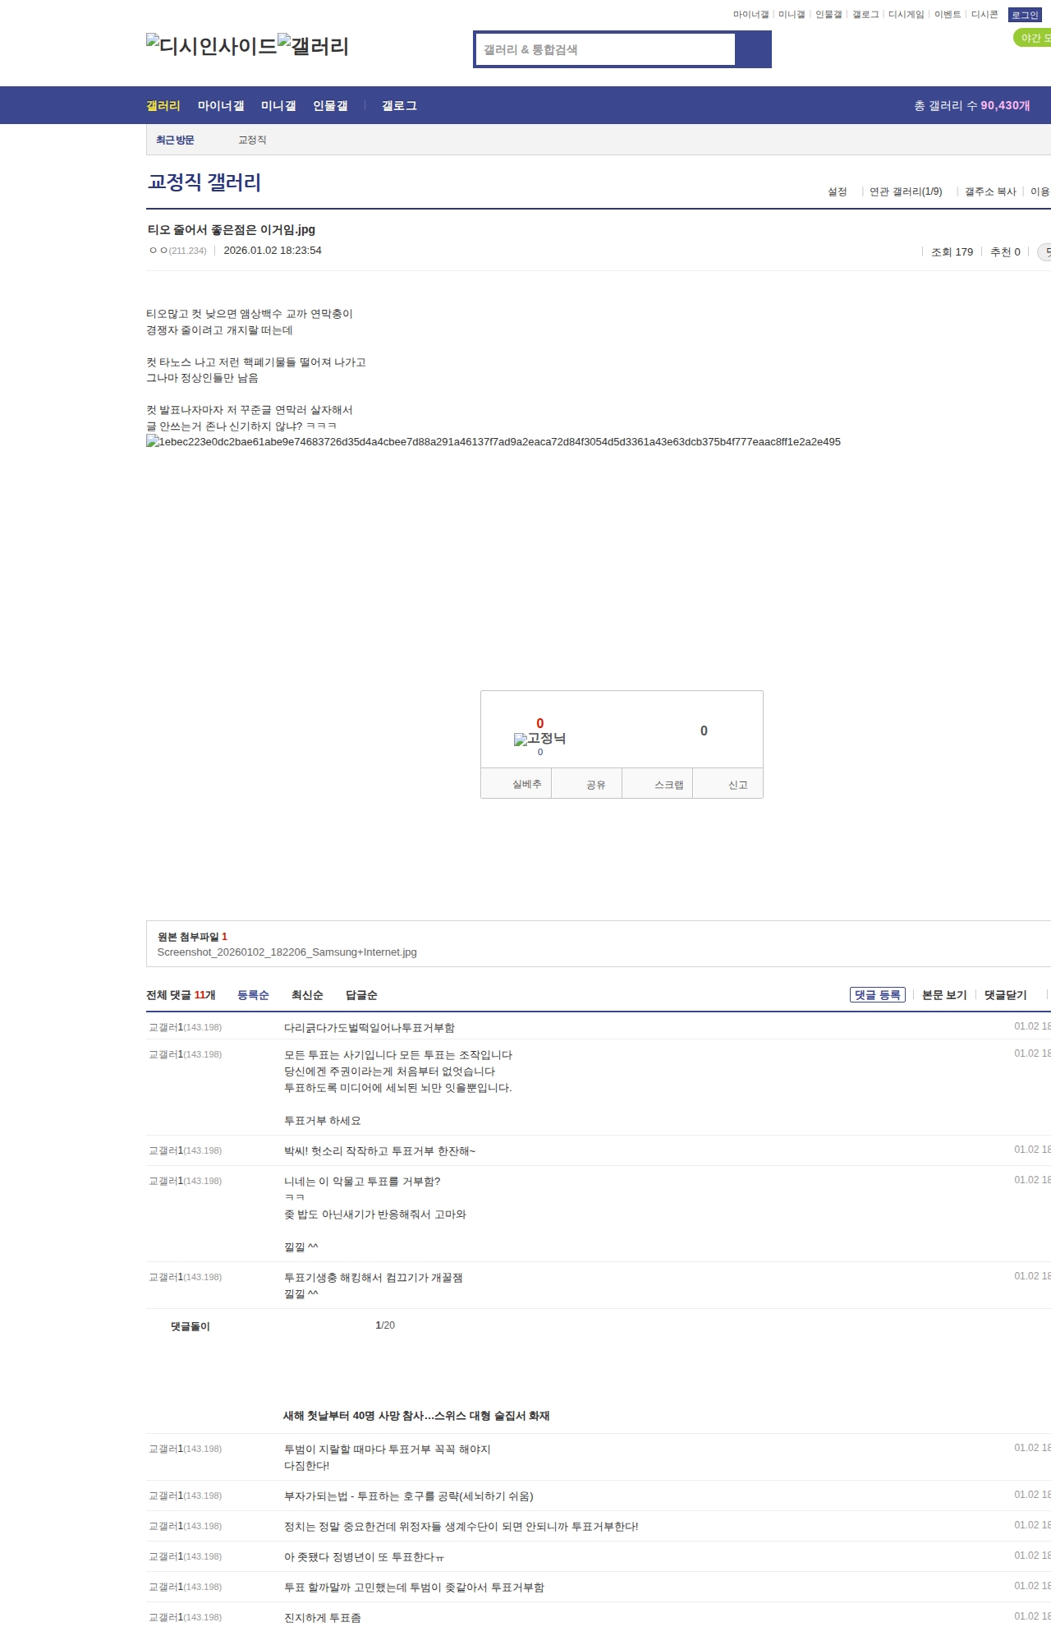Click the comment 부자가되는법 - 투표하는 호구를 공략(세뇌하기 쉬움)

coord(409,1496)
